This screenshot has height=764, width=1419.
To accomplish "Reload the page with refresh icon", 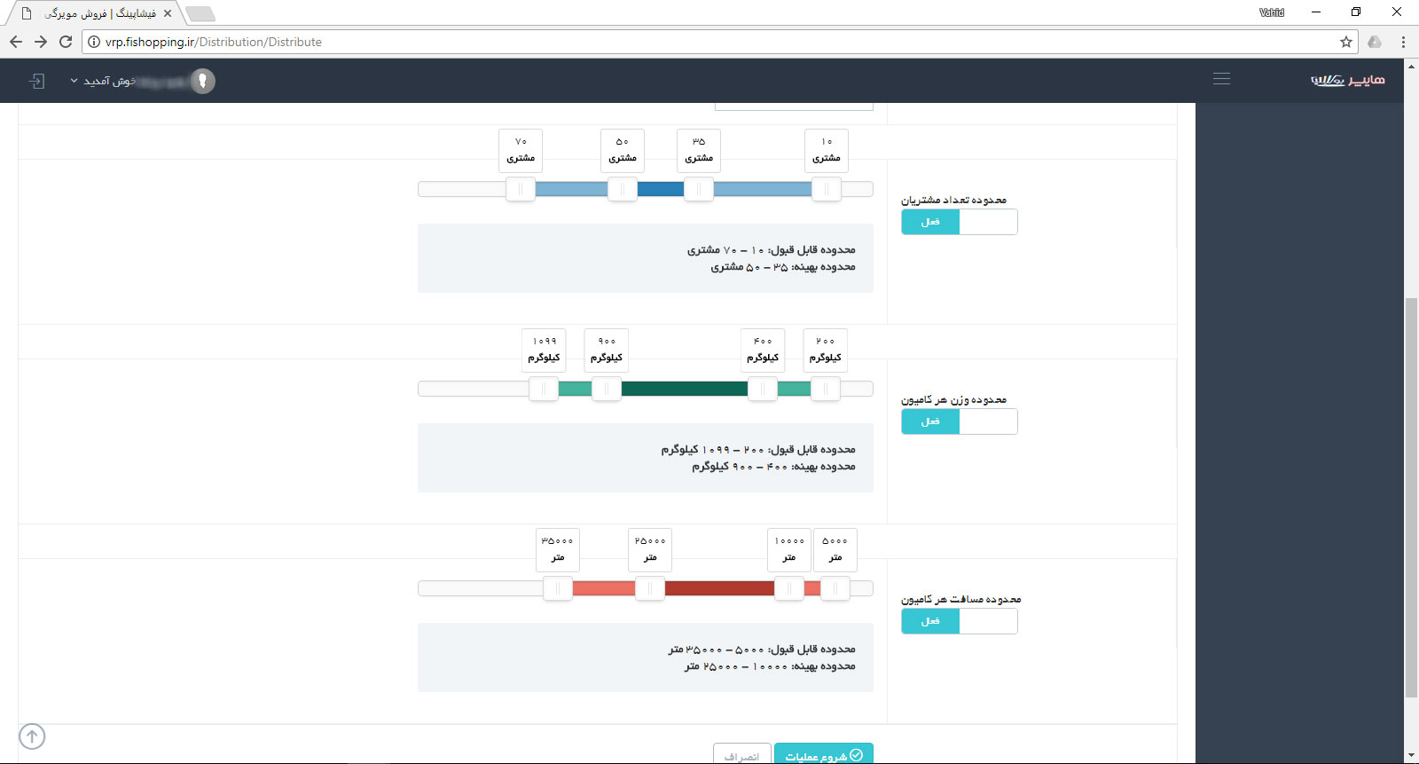I will 66,42.
